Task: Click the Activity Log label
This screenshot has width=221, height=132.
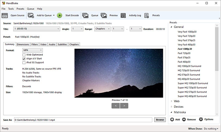Action: point(135,15)
